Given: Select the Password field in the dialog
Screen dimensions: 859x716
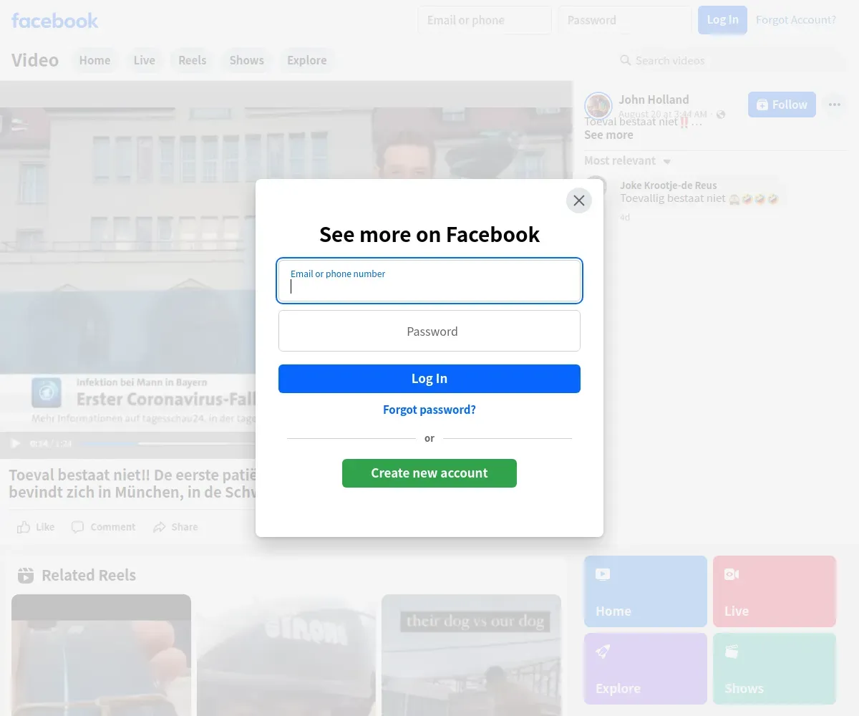Looking at the screenshot, I should click(x=429, y=331).
